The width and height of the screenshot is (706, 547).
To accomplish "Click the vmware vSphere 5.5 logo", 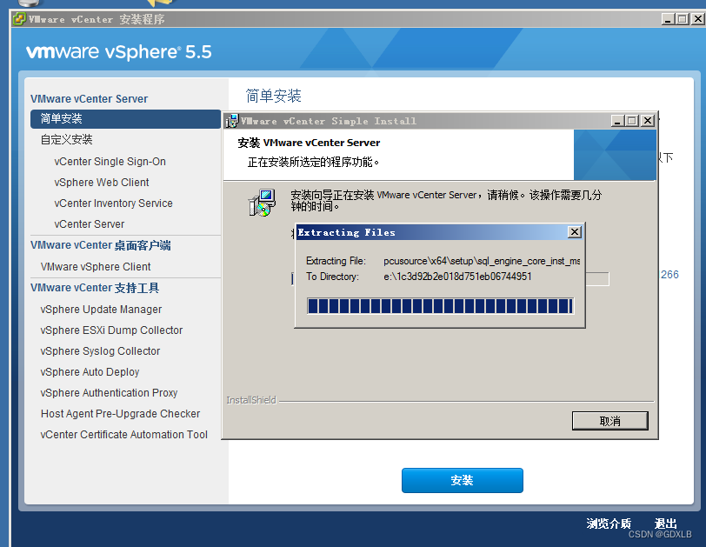I will (119, 52).
